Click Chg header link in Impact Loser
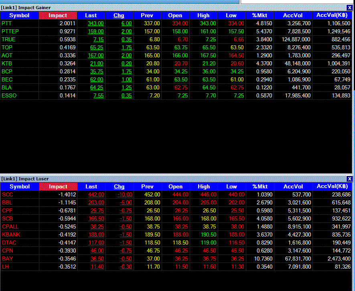This screenshot has width=355, height=291. (x=119, y=186)
